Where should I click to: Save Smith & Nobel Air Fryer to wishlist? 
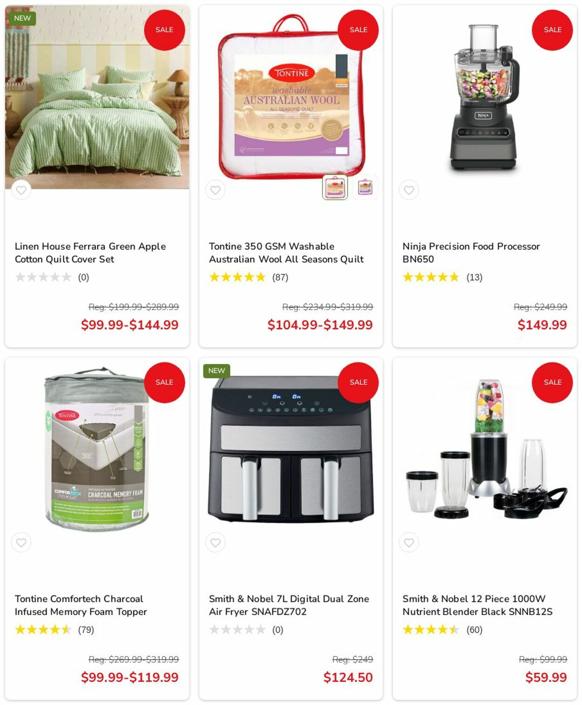(215, 542)
